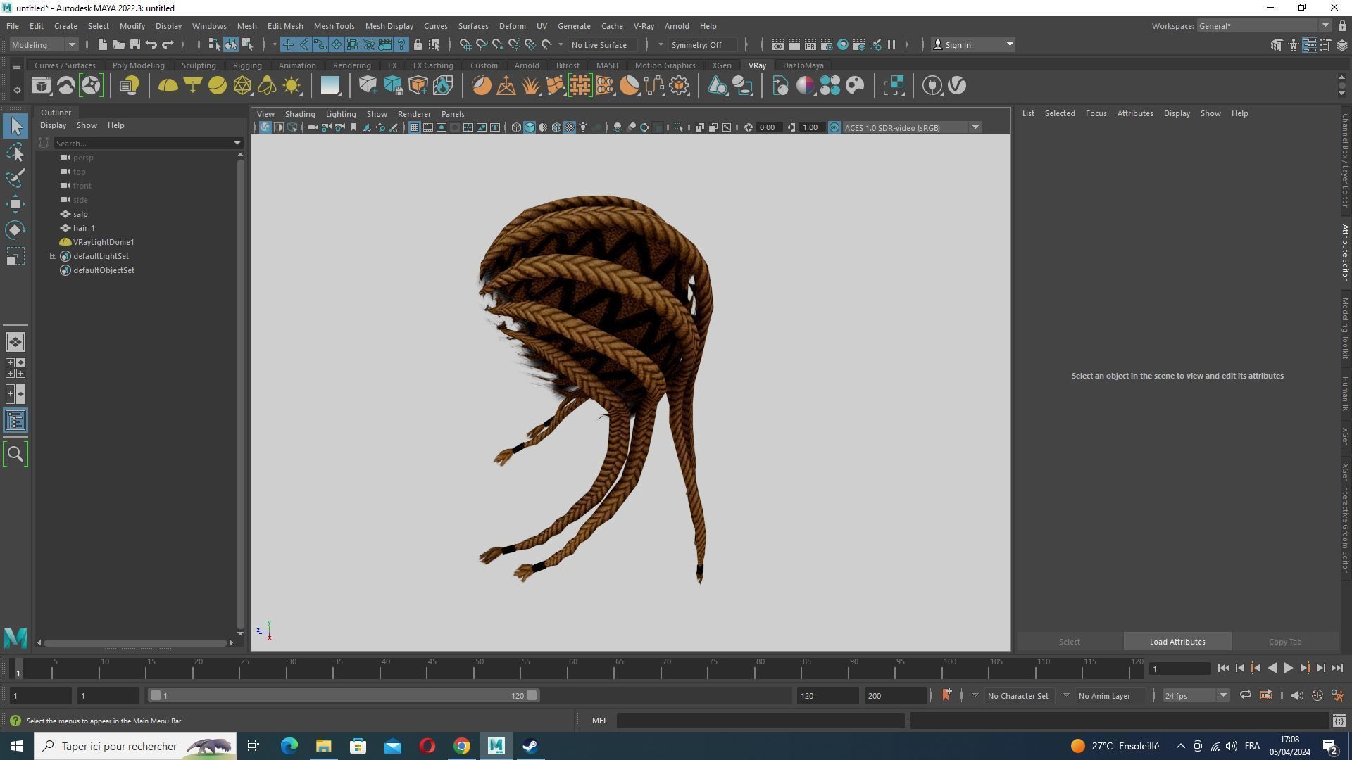The width and height of the screenshot is (1352, 760).
Task: Click the Outliner horizontal scrollbar
Action: [135, 643]
